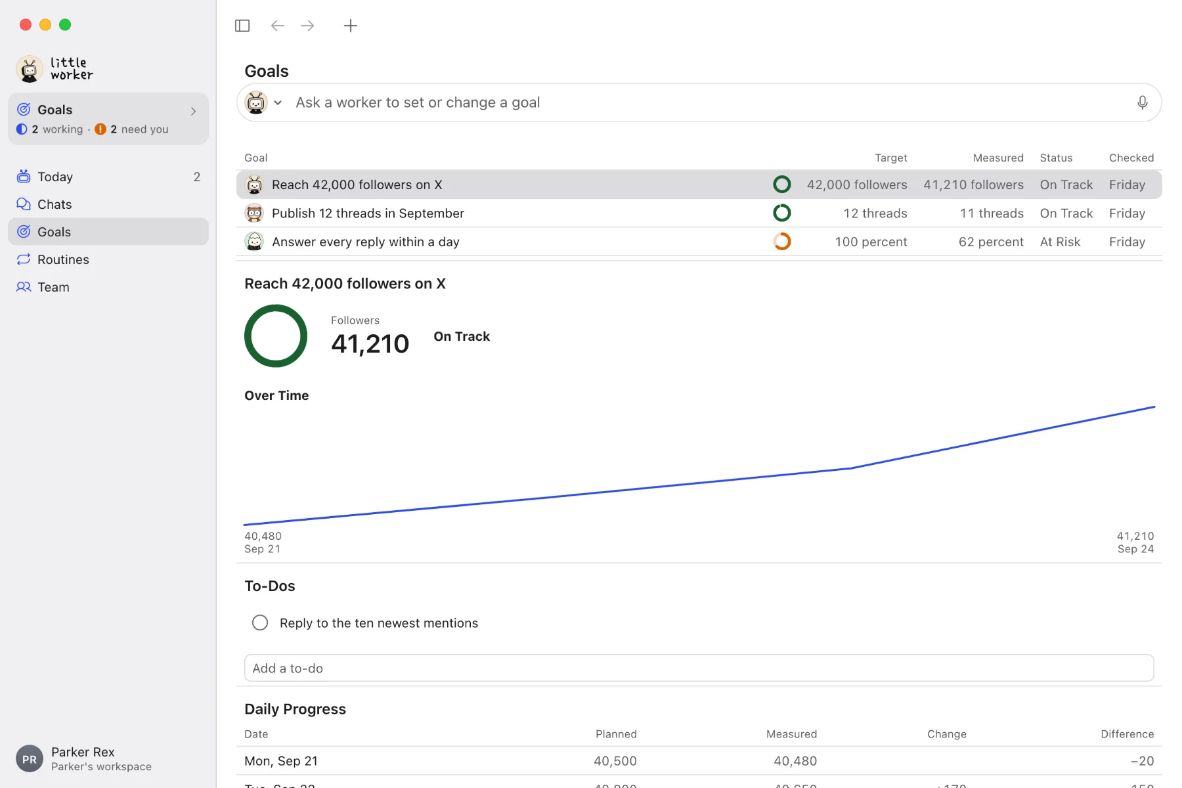1182x788 pixels.
Task: Open Team in the sidebar
Action: pyautogui.click(x=108, y=287)
